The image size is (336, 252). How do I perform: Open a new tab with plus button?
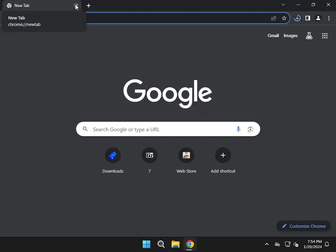coord(89,6)
